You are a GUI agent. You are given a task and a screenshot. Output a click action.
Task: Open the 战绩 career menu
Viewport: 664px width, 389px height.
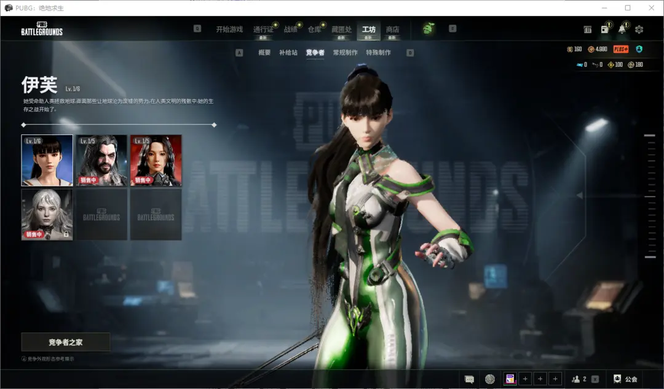(290, 29)
